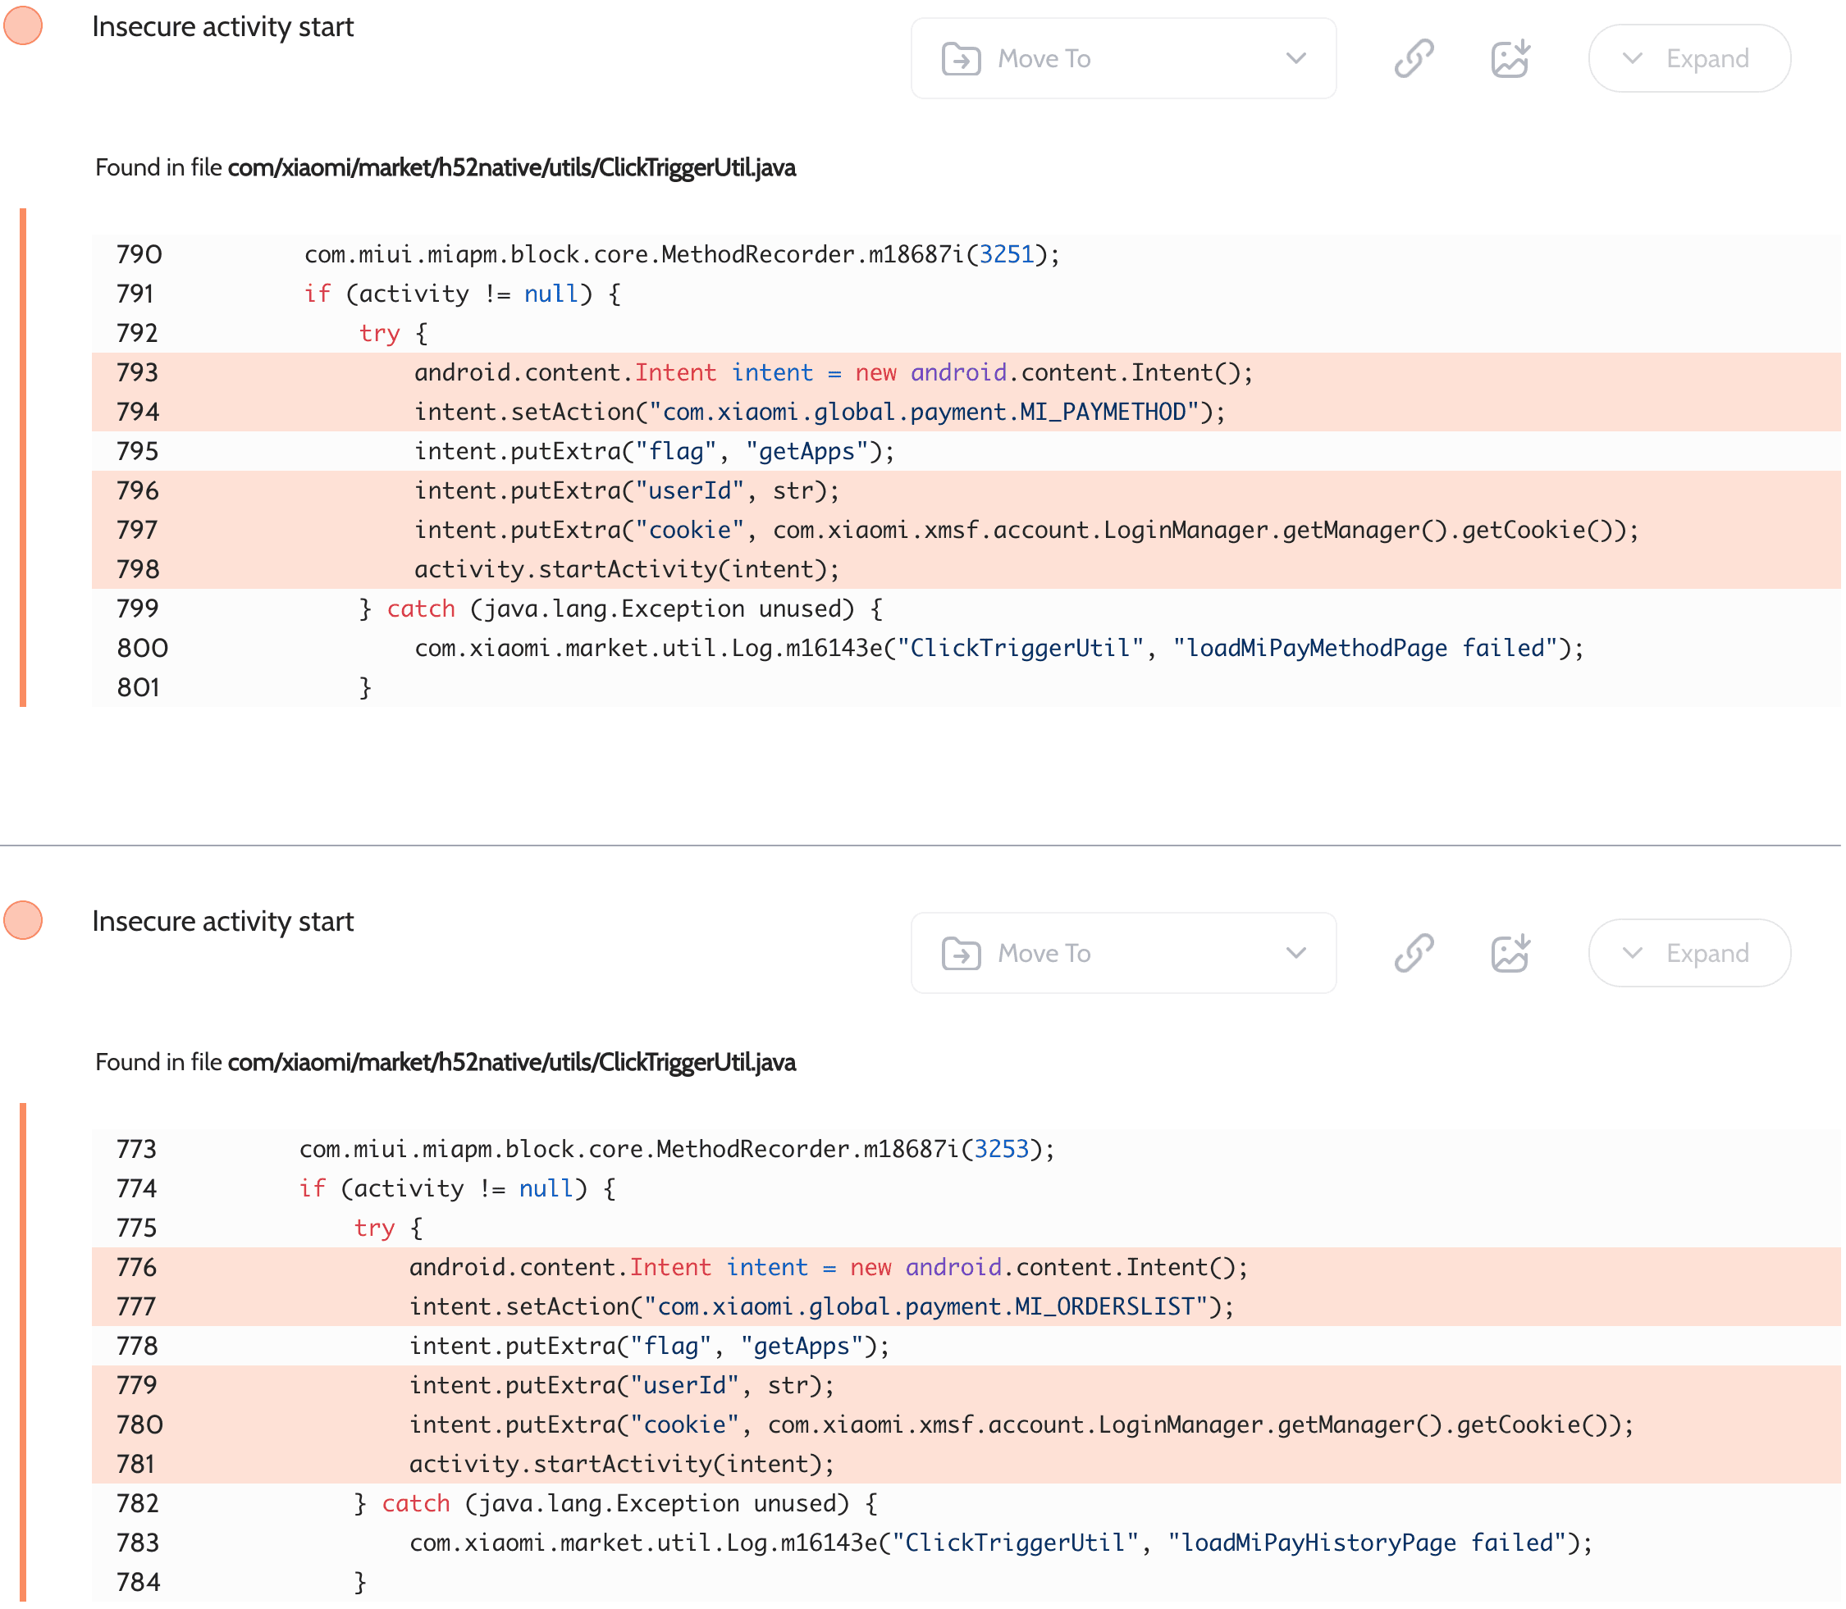Viewport: 1846px width, 1609px height.
Task: Click chevron arrow in second Move To box
Action: point(1295,953)
